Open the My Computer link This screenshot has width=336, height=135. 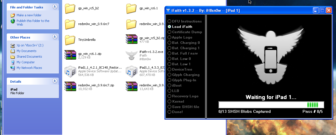26,62
